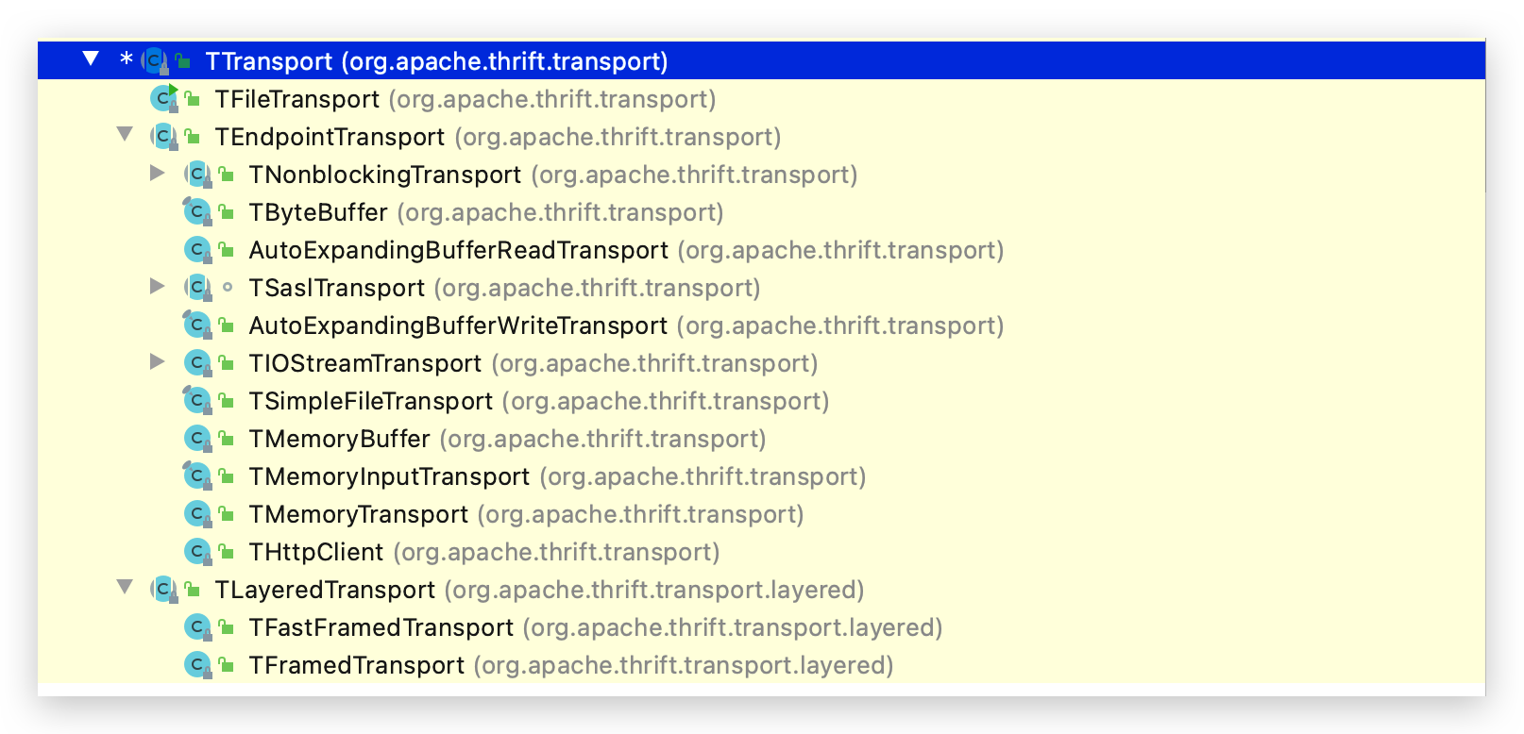Image resolution: width=1524 pixels, height=734 pixels.
Task: Expand the TNonblockingTransport node
Action: (x=157, y=173)
